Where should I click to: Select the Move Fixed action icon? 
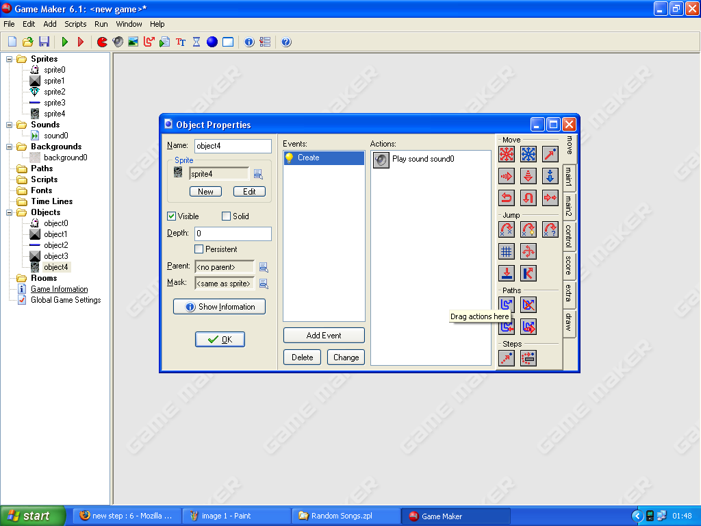click(507, 154)
